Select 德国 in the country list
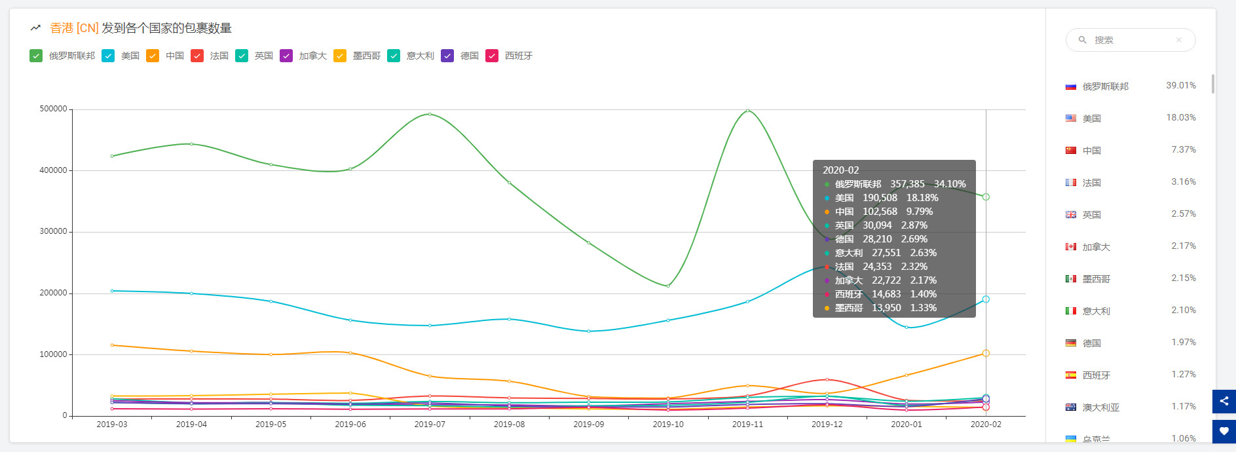1236x452 pixels. coord(1091,343)
